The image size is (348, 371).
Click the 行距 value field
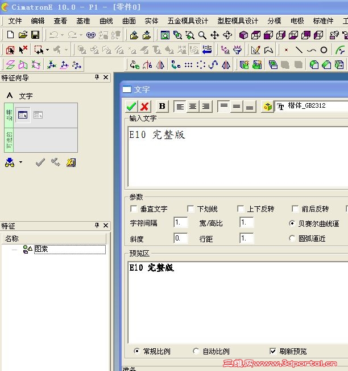tap(246, 238)
